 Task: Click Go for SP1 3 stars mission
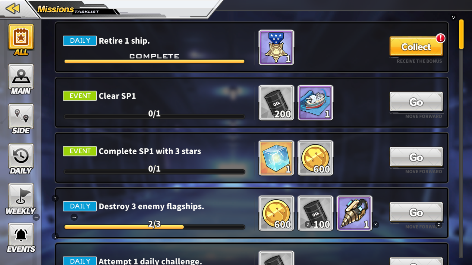point(416,157)
